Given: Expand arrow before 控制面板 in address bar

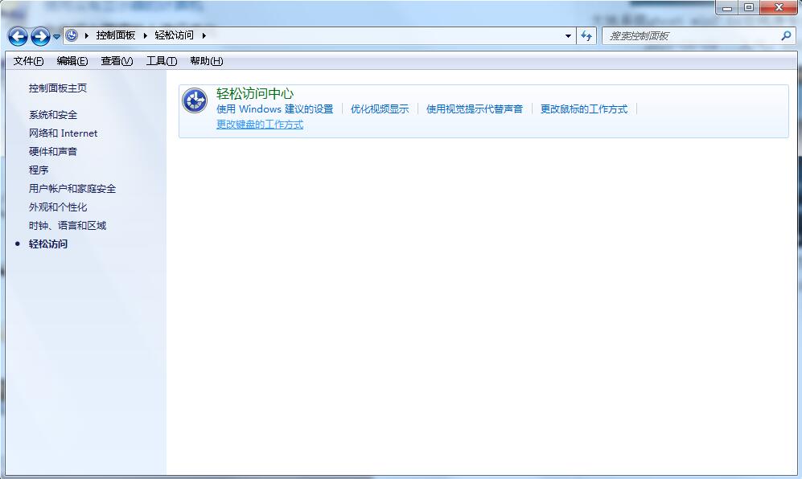Looking at the screenshot, I should point(86,35).
